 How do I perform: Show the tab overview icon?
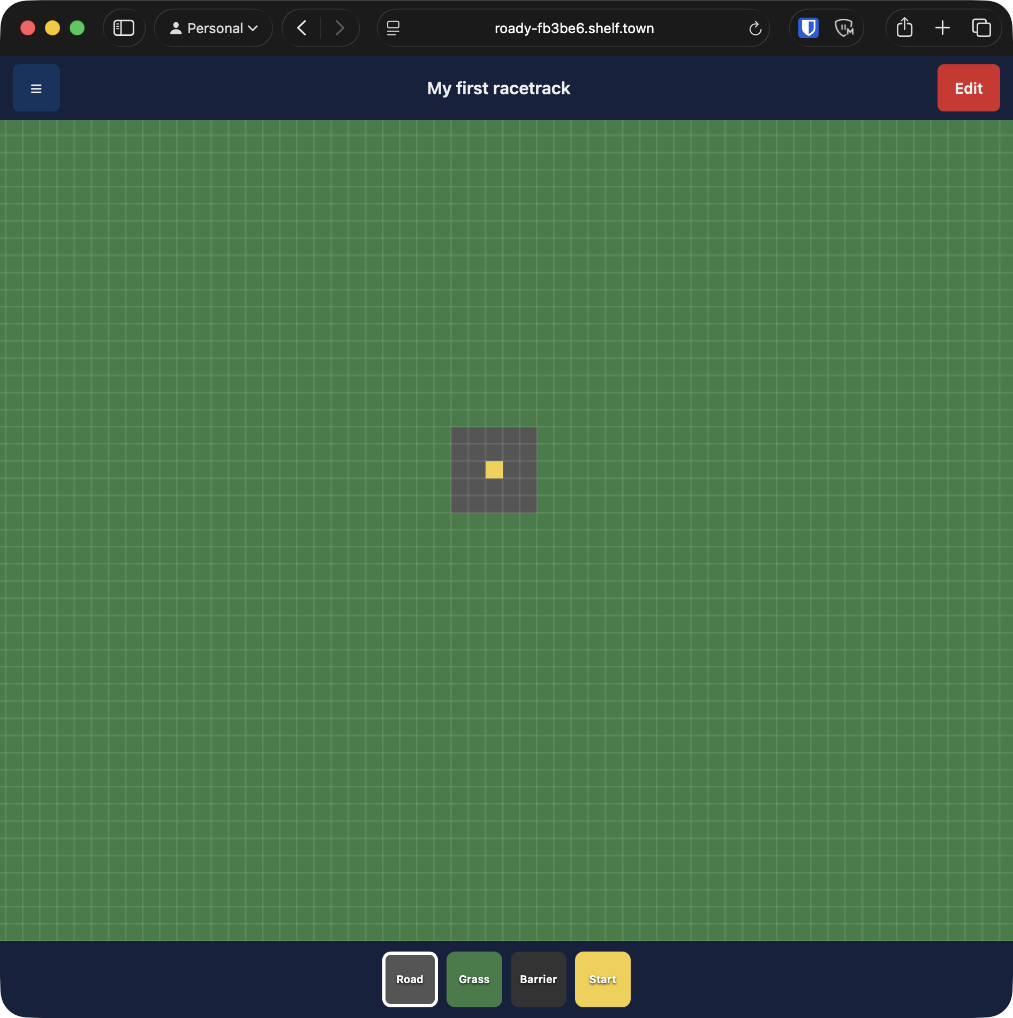981,28
